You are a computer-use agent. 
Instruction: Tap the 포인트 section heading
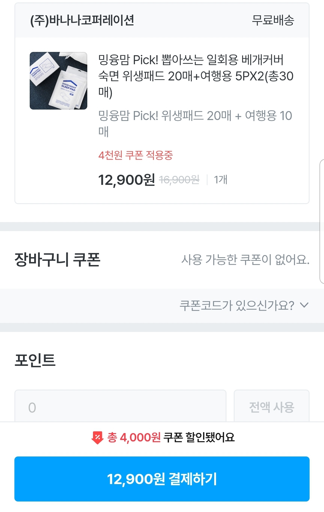tap(35, 360)
